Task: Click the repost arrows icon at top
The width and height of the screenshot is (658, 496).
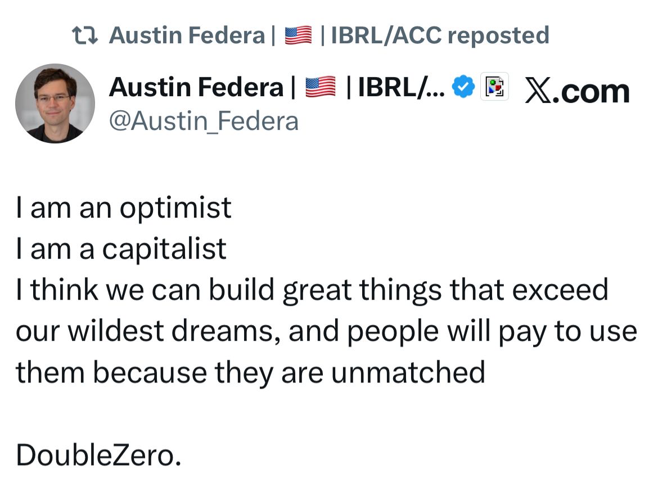Action: pyautogui.click(x=85, y=35)
